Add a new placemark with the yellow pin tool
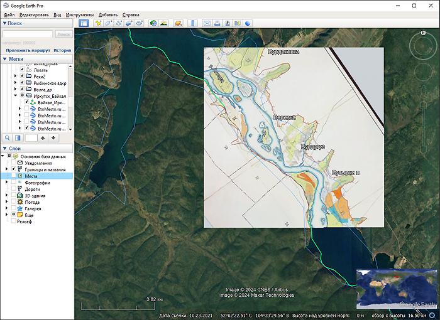 (98, 23)
